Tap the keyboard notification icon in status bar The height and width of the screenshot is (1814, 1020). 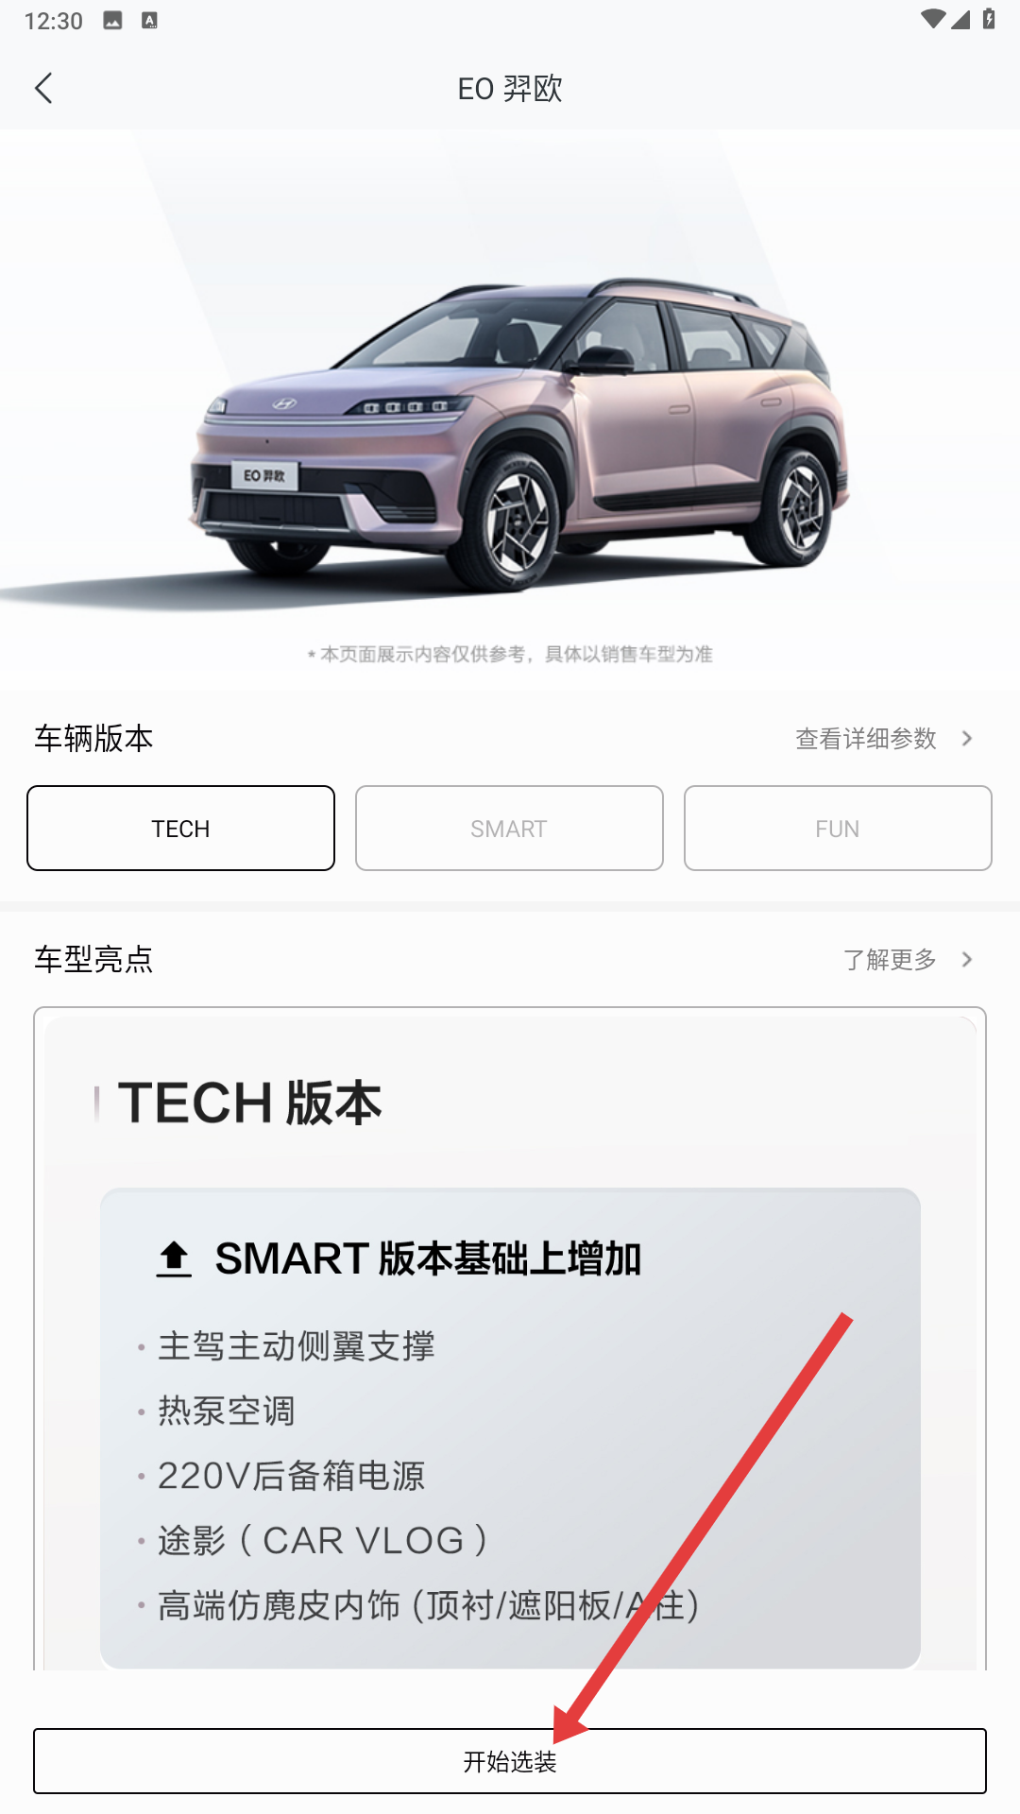[x=149, y=20]
